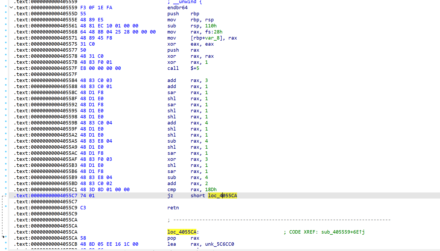440x251 pixels.
Task: Click the jz mnemonic
Action: (x=170, y=195)
